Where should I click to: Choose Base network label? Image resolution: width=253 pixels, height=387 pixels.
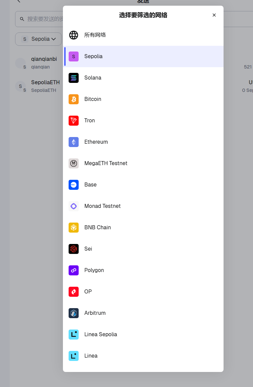coord(90,184)
